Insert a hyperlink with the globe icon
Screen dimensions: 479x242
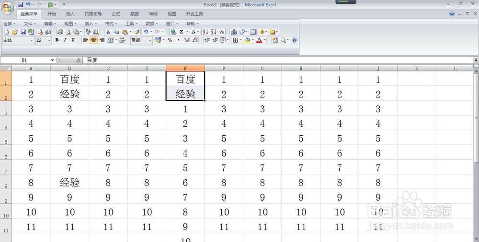pyautogui.click(x=173, y=32)
